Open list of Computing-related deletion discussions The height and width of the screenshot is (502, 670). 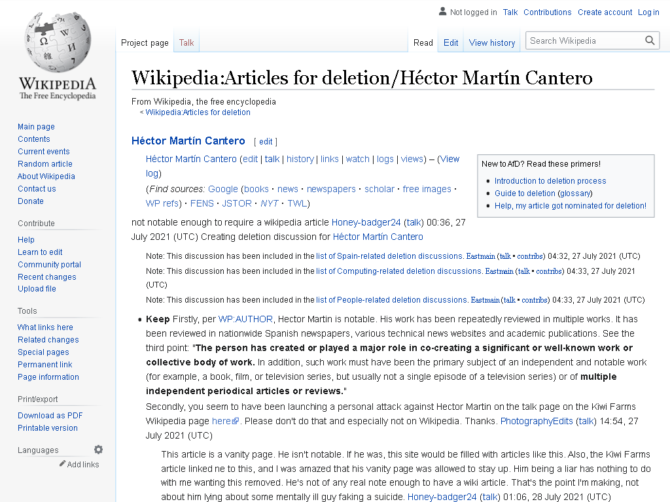coord(398,271)
